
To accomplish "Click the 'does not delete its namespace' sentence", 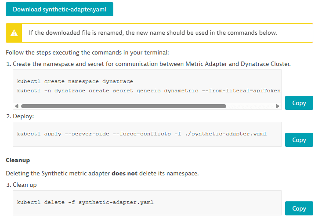I will tap(102, 174).
